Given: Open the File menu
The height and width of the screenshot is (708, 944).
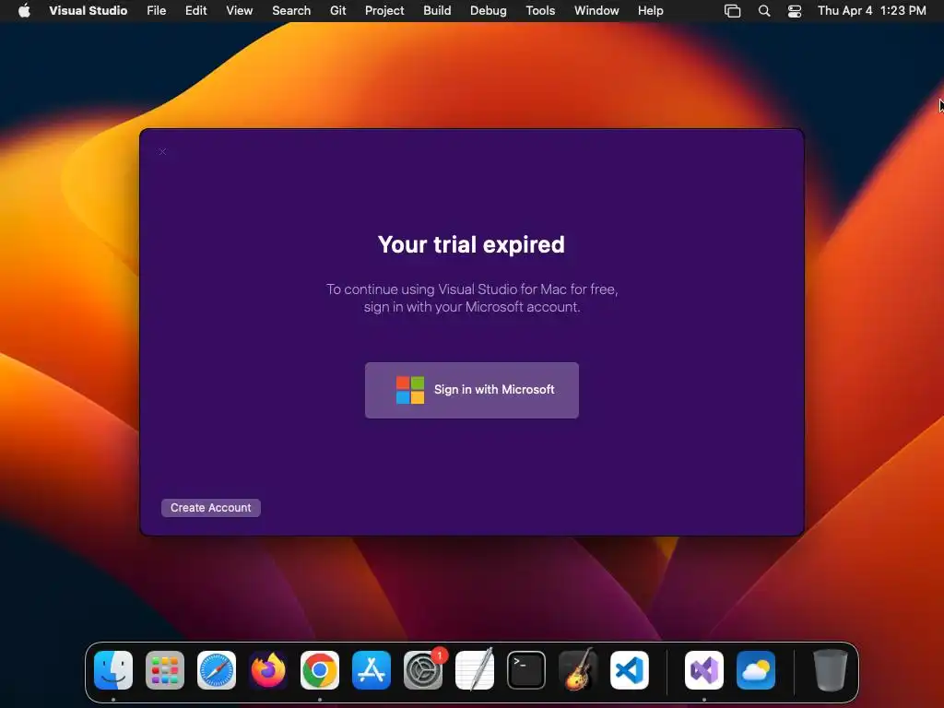Looking at the screenshot, I should 157,11.
